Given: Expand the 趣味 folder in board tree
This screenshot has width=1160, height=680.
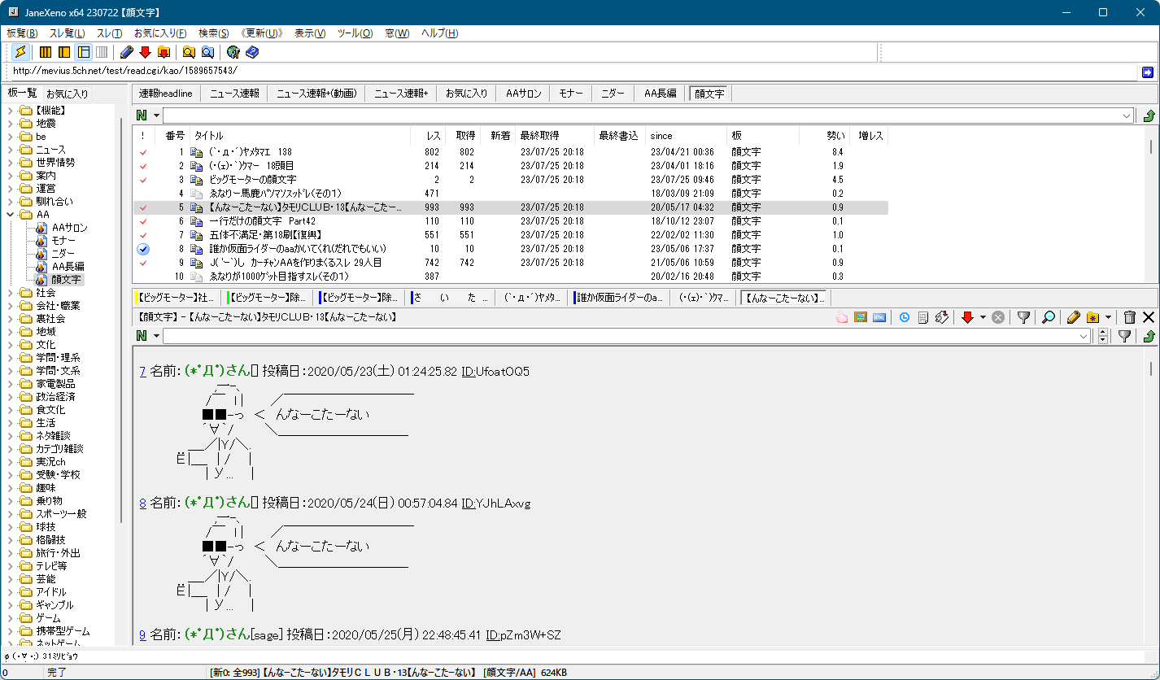Looking at the screenshot, I should [x=11, y=488].
